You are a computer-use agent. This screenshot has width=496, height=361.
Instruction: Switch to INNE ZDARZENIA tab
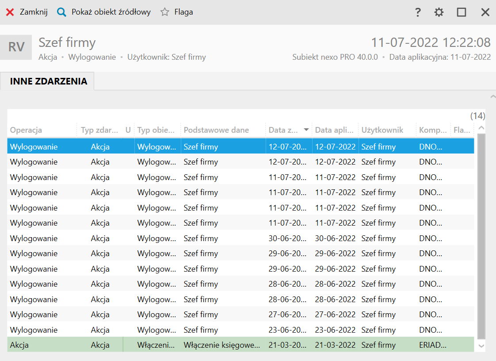(x=49, y=81)
